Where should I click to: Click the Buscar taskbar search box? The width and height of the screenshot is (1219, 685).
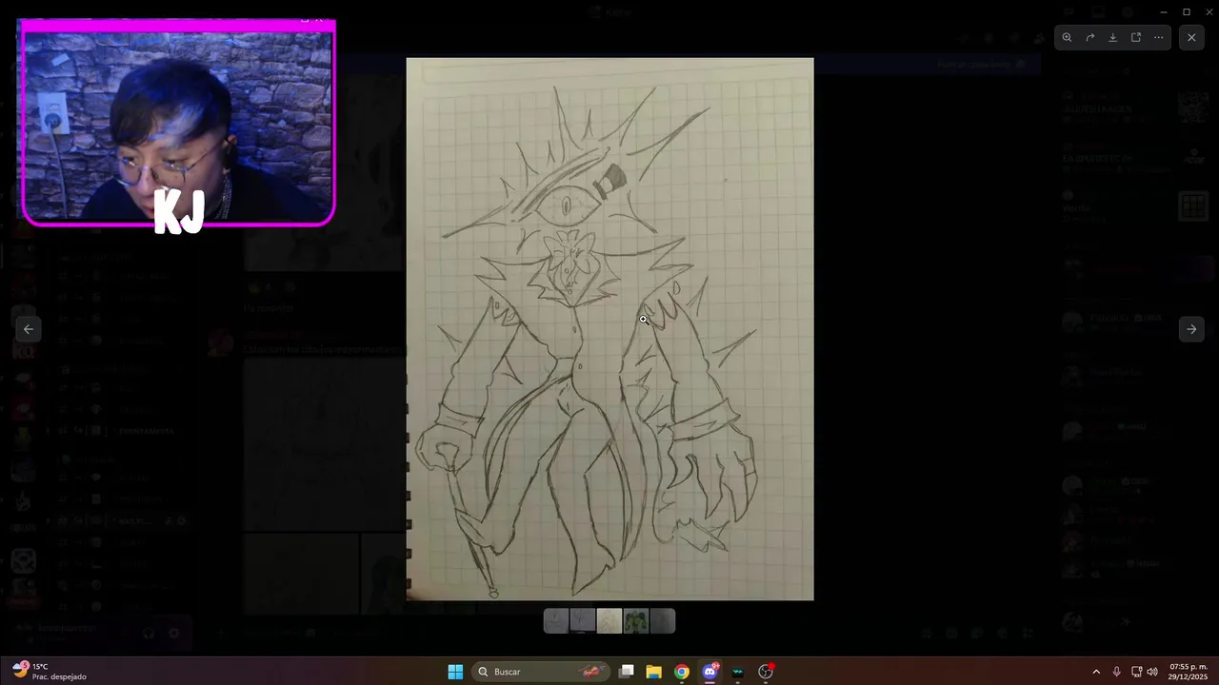[541, 672]
